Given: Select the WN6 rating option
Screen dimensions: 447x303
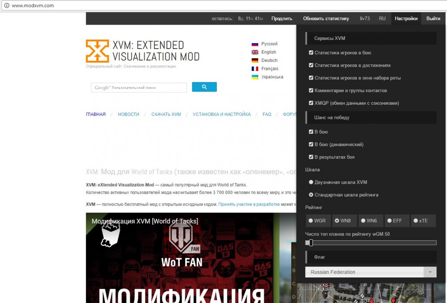Looking at the screenshot, I should tap(370, 221).
